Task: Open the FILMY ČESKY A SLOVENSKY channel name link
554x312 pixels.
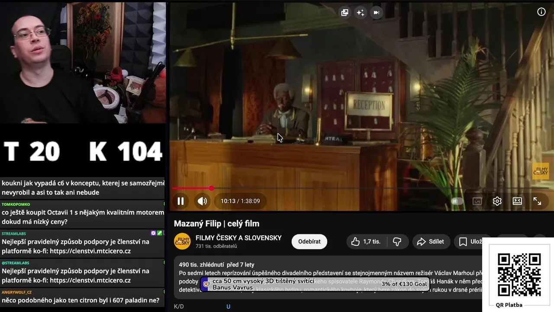Action: tap(238, 238)
